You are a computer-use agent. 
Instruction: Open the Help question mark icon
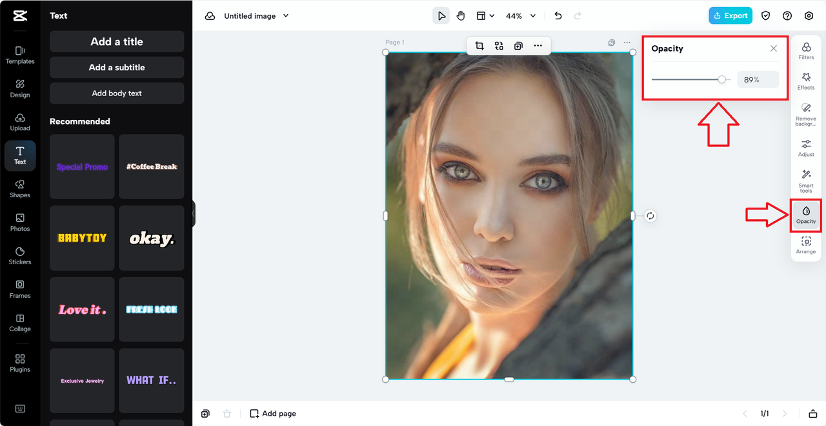(x=787, y=16)
